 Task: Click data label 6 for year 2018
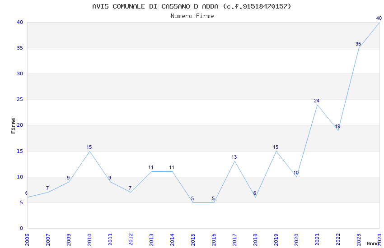pyautogui.click(x=255, y=193)
